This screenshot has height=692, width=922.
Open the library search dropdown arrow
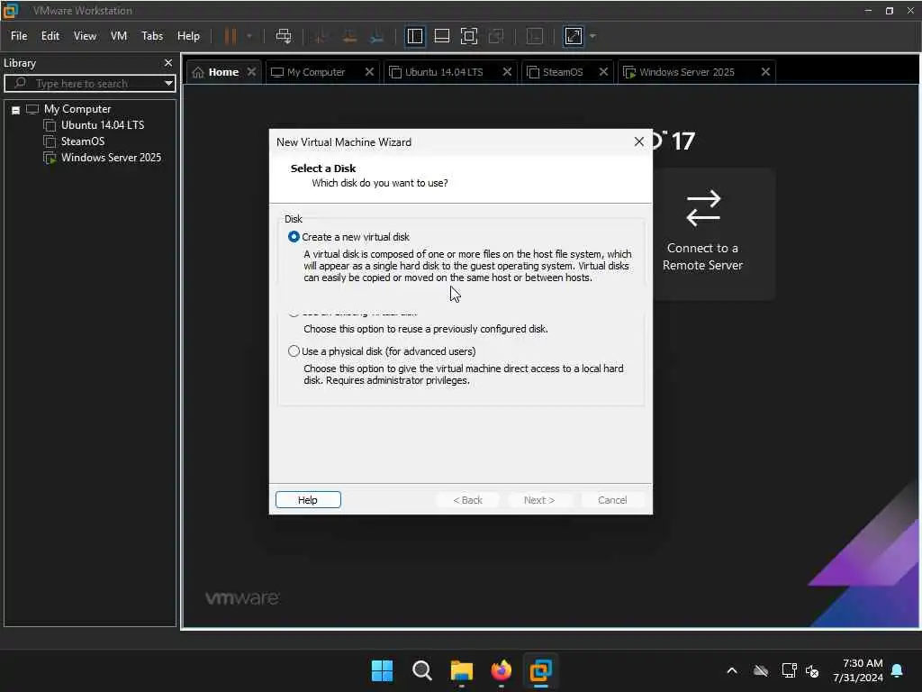pyautogui.click(x=168, y=84)
